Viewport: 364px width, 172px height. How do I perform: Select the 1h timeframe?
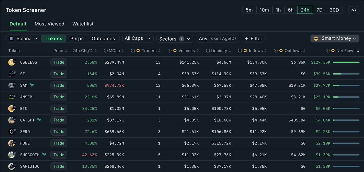click(278, 10)
